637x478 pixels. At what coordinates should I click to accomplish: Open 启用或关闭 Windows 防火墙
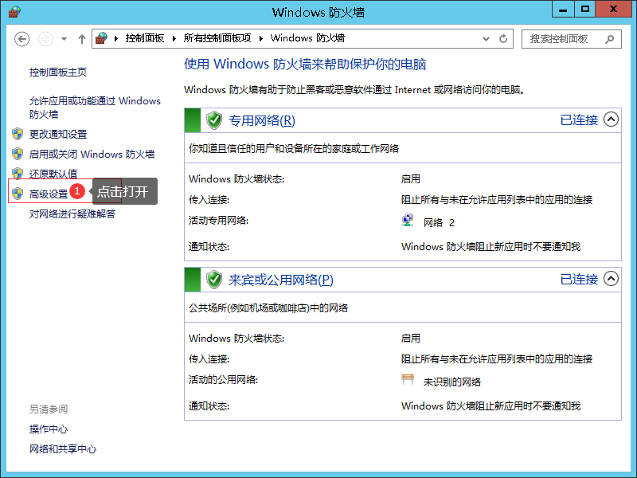pyautogui.click(x=92, y=154)
